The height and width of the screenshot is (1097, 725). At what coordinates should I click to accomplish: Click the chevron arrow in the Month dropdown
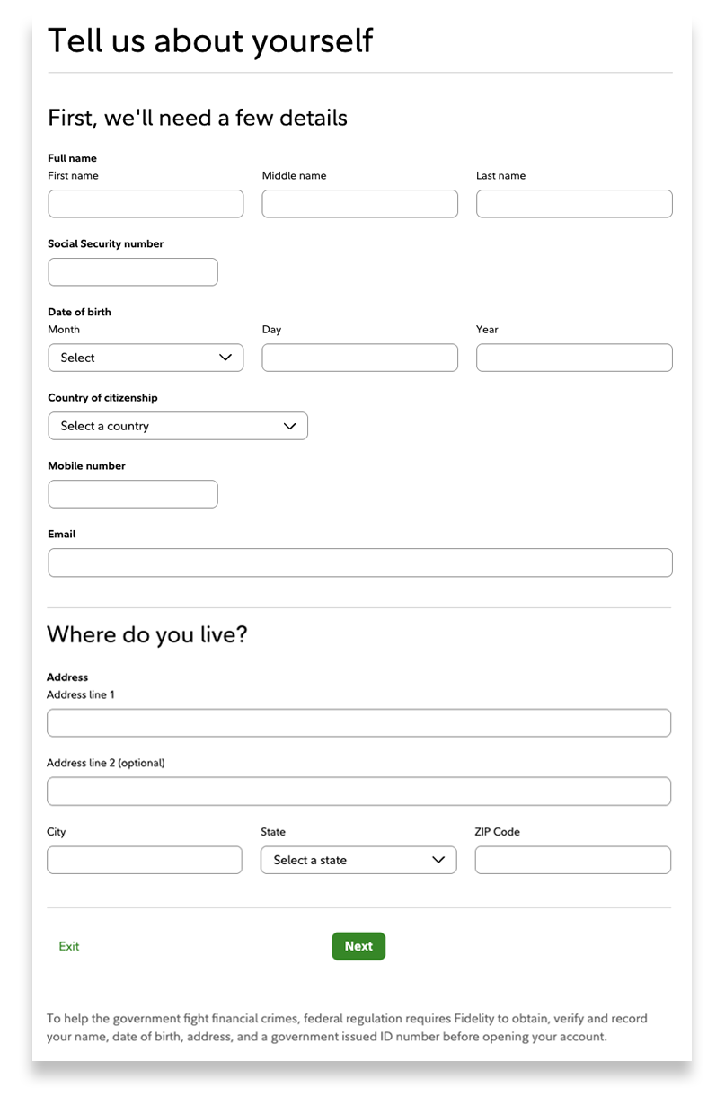click(x=225, y=358)
